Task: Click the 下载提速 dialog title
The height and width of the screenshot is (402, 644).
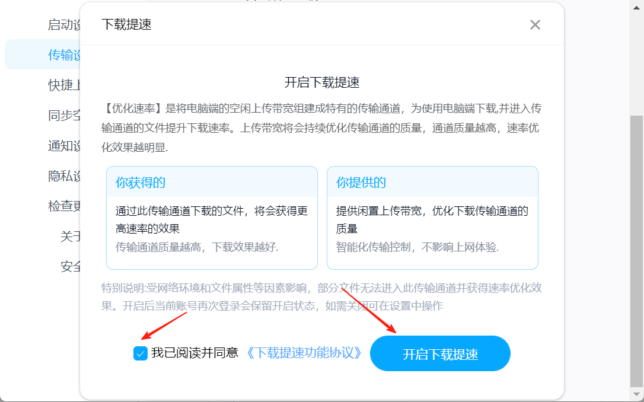Action: click(x=126, y=25)
